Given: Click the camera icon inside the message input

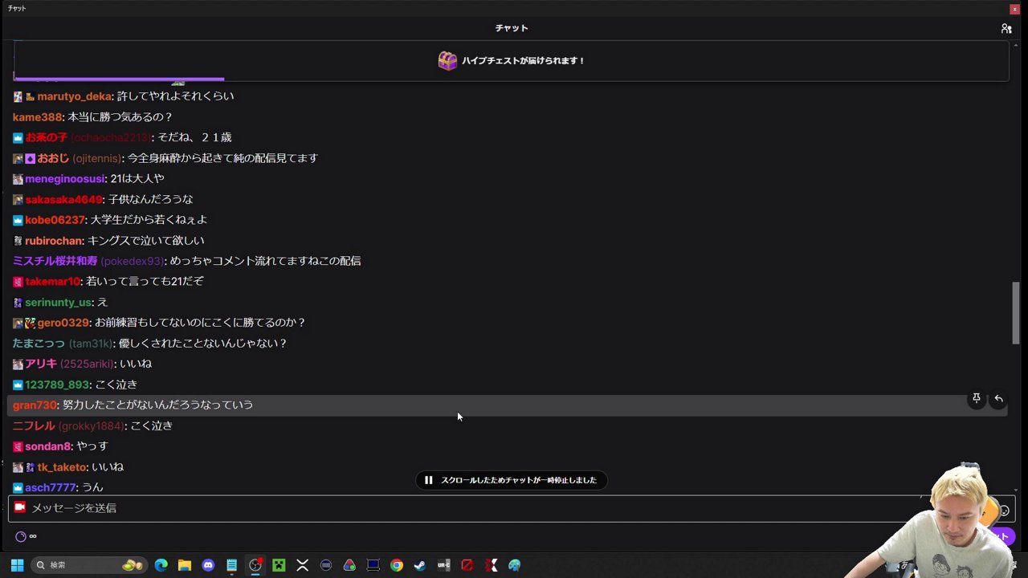Looking at the screenshot, I should pos(19,507).
